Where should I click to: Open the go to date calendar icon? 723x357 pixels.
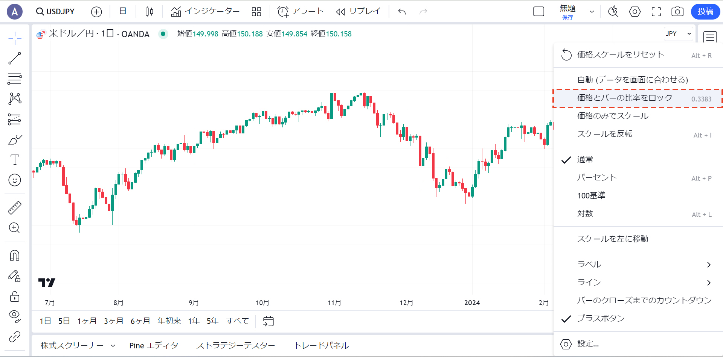(x=268, y=321)
